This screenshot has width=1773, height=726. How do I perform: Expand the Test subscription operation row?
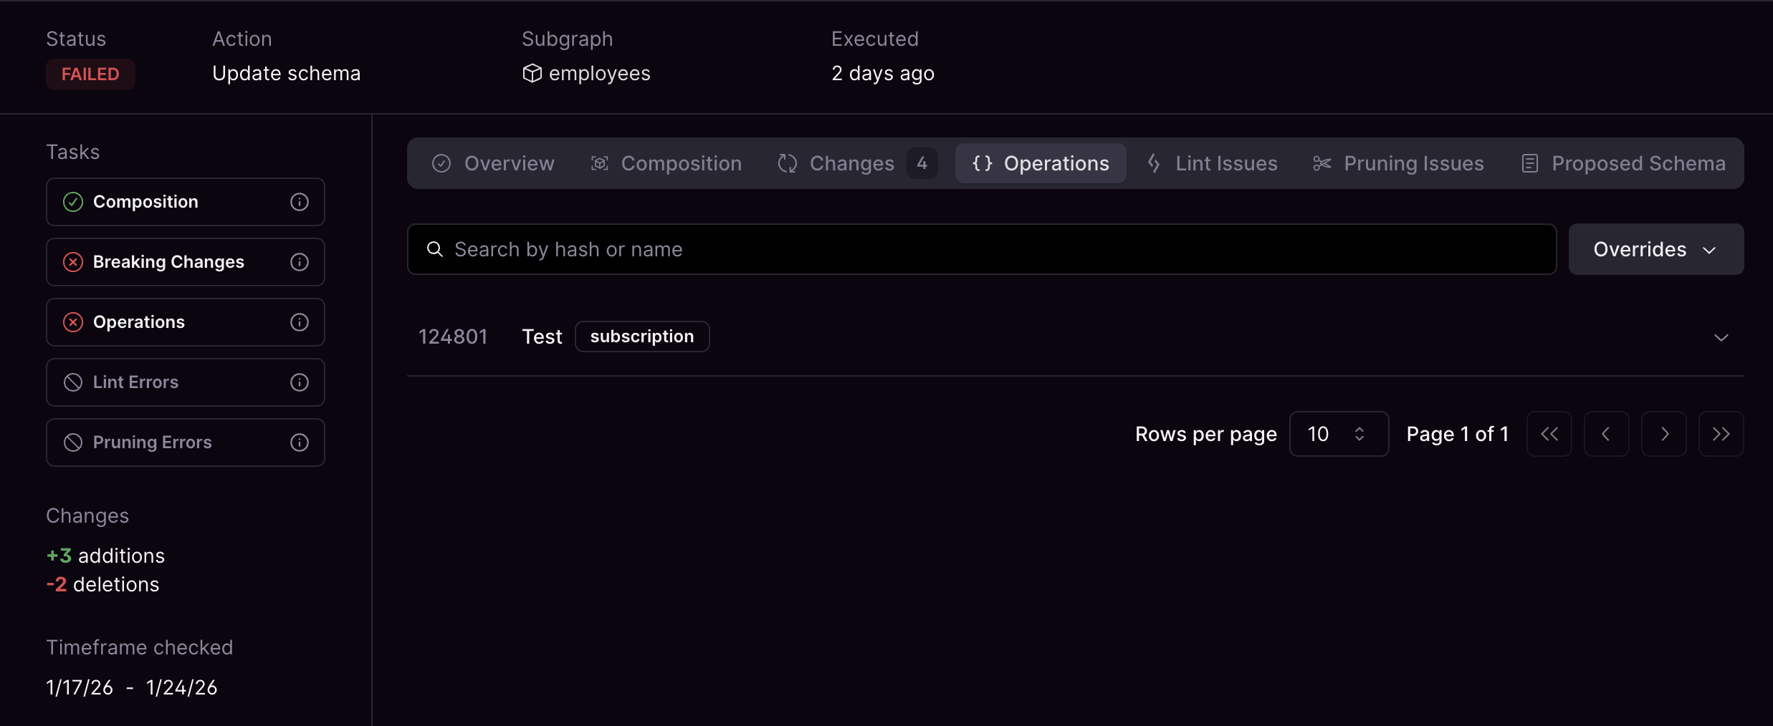click(x=1721, y=337)
